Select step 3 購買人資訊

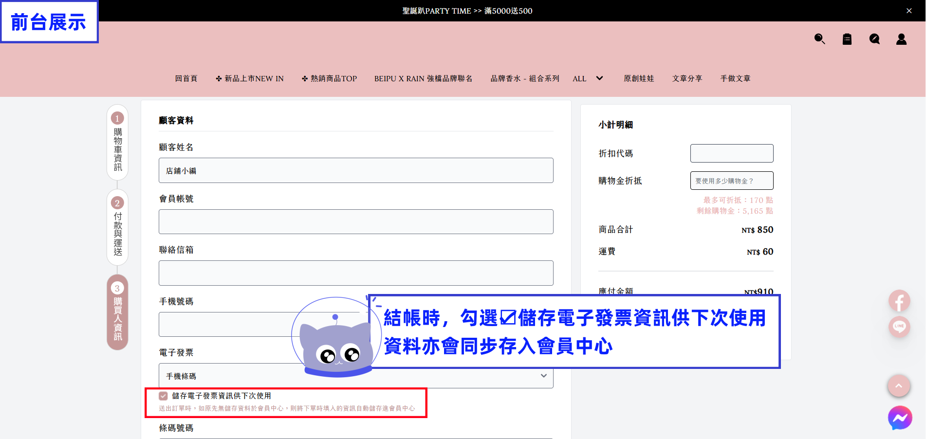tap(117, 312)
